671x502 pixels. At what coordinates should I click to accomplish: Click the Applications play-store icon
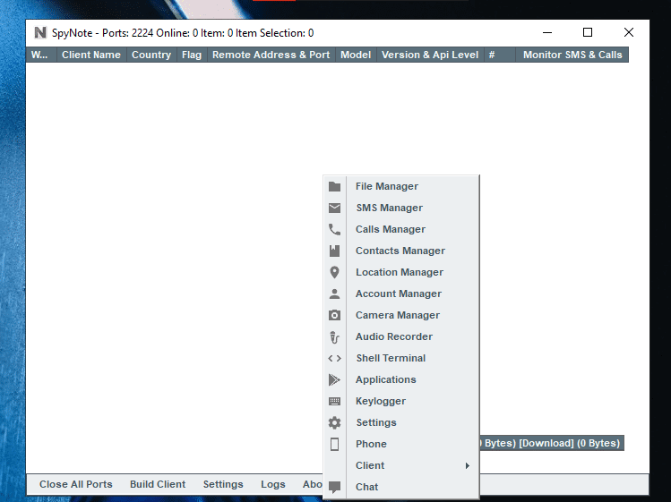[x=335, y=379]
